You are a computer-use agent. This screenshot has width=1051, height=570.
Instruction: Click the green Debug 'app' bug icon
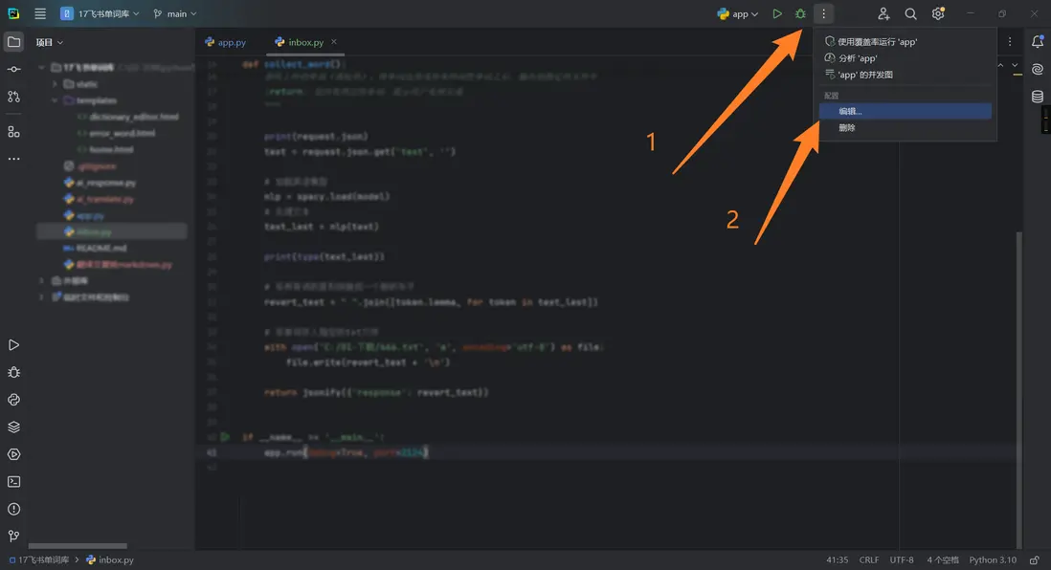pos(800,13)
